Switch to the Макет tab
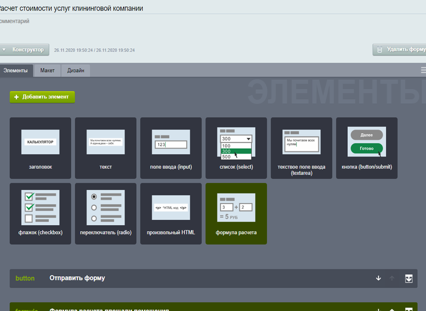 [47, 70]
